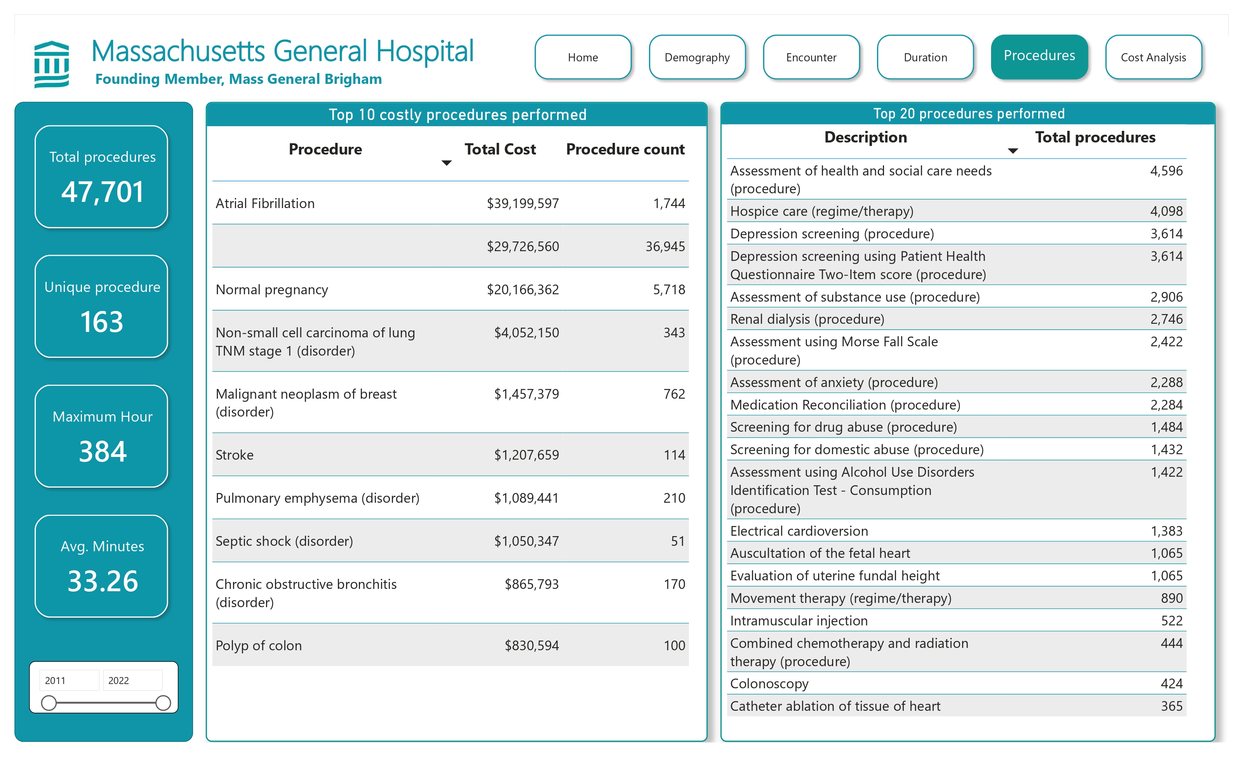This screenshot has width=1243, height=757.
Task: Sort by Total Cost column header
Action: click(x=500, y=149)
